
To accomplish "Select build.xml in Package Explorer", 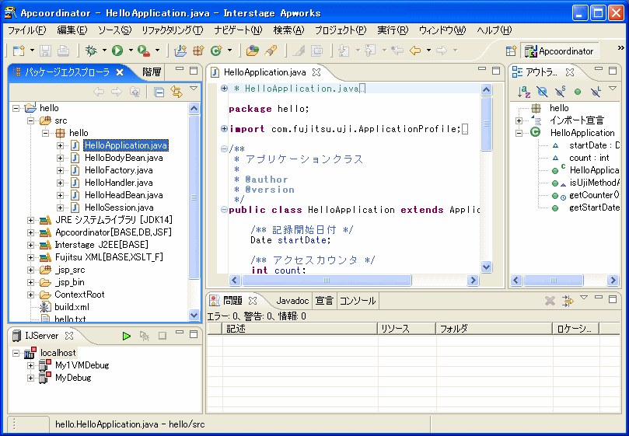I will point(72,307).
